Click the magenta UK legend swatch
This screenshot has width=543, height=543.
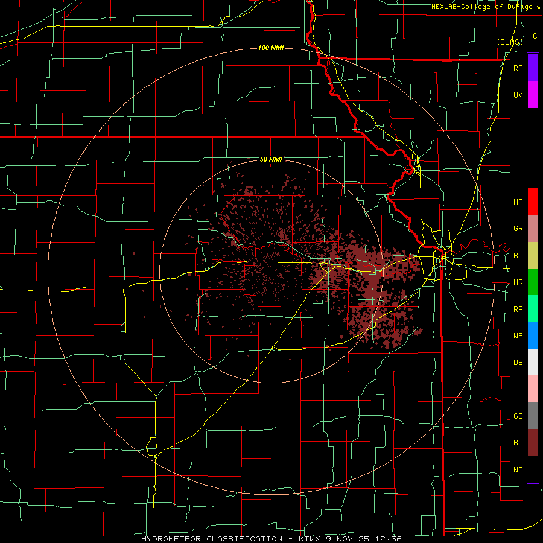pos(533,95)
